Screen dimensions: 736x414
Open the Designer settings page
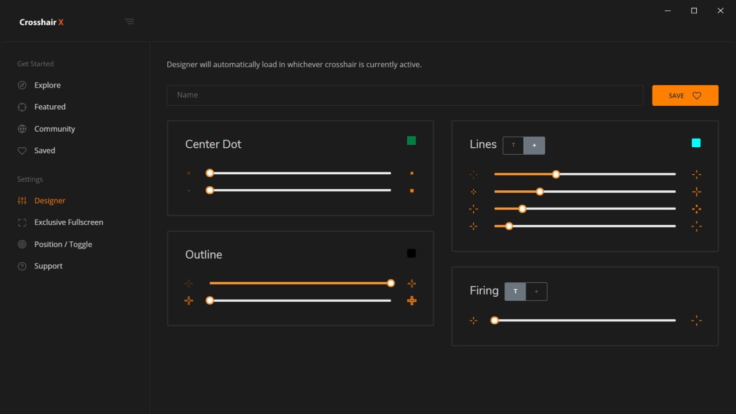point(49,201)
